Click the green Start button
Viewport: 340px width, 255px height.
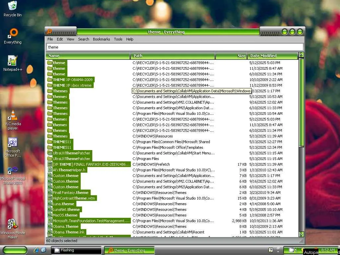pos(15,250)
